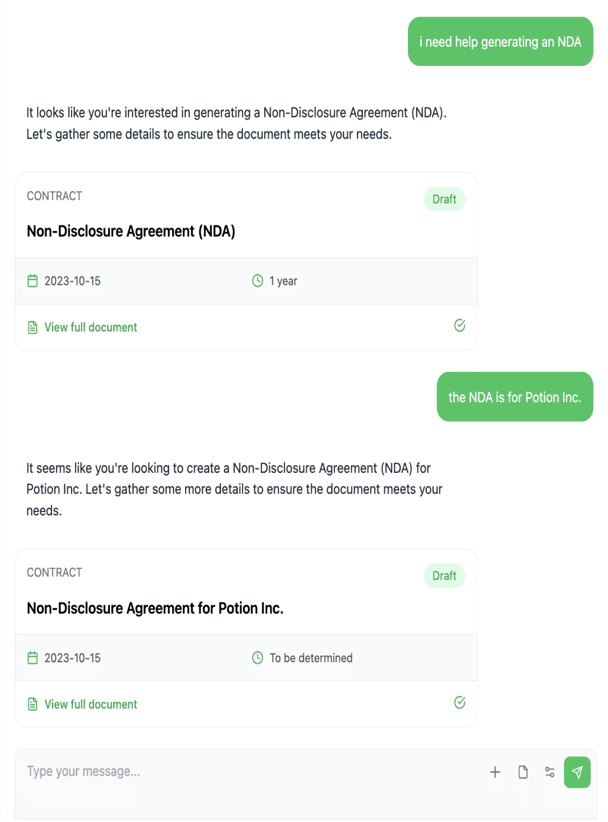Select Non-Disclosure Agreement for Potion Inc. title
The width and height of the screenshot is (608, 822).
point(155,608)
